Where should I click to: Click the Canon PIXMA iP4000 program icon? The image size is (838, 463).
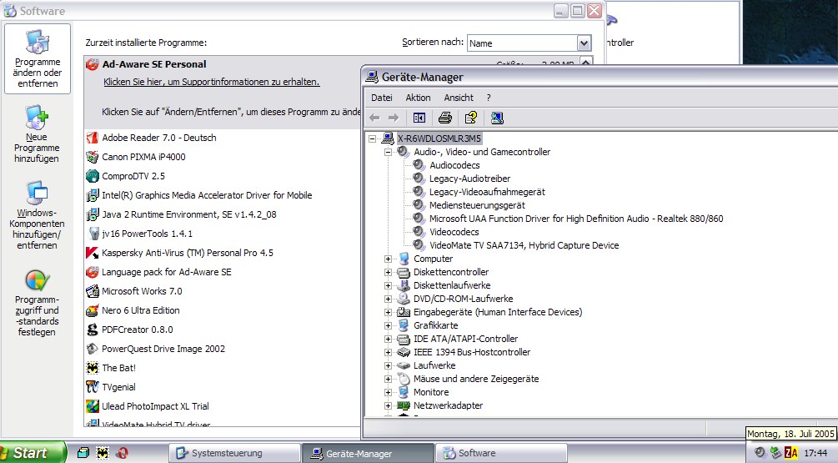point(93,157)
